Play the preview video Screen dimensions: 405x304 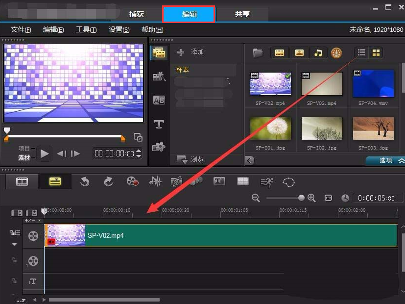click(x=45, y=154)
